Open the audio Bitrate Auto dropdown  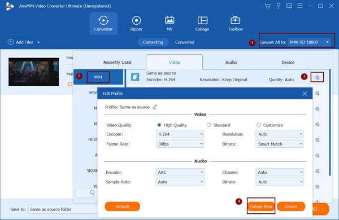coord(280,182)
